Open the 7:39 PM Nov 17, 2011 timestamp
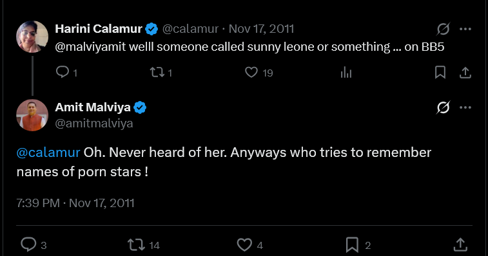 click(x=75, y=203)
